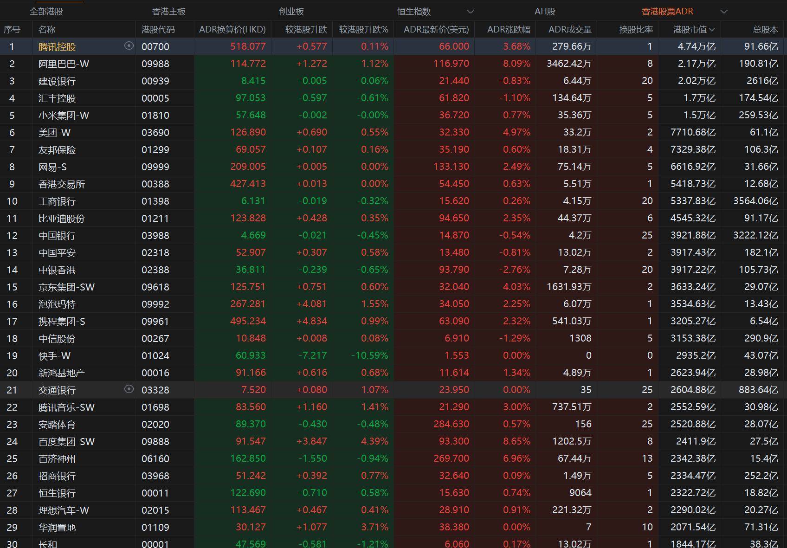787x548 pixels.
Task: Click the stock code 01810 for 小米集团-W
Action: click(155, 116)
